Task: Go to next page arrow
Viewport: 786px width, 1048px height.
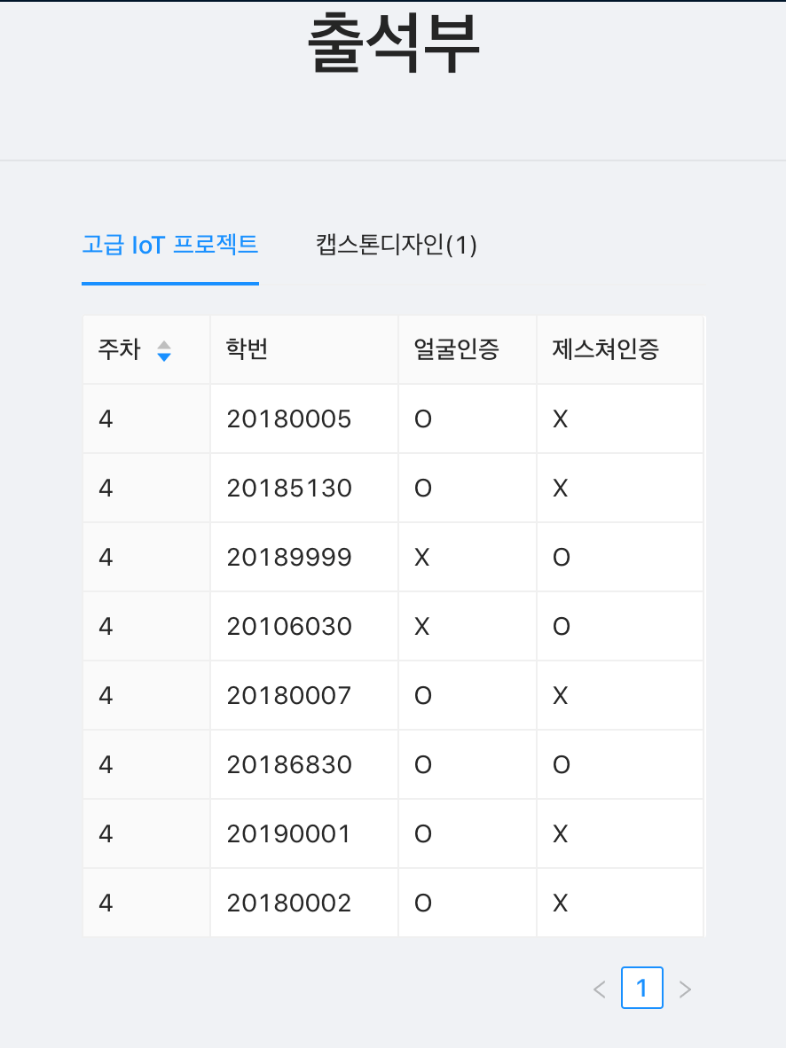Action: coord(684,989)
